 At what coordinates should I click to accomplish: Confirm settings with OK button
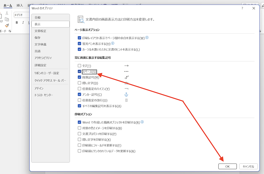point(228,166)
